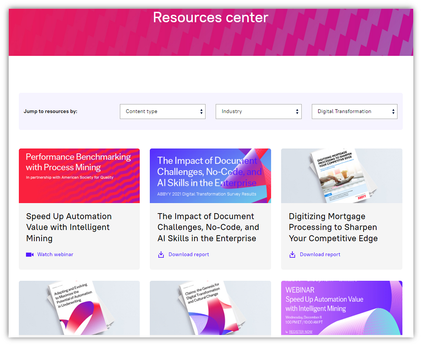Click the Jump to resources by label
Viewport: 422px width, 346px height.
(x=51, y=111)
